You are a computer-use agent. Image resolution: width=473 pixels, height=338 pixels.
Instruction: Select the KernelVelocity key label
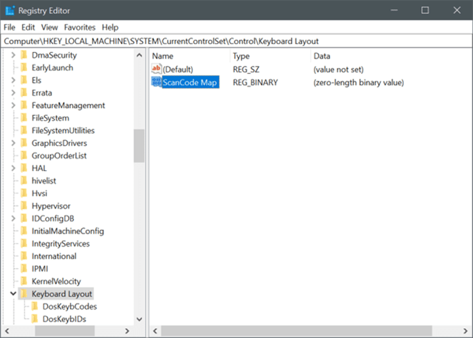[56, 282]
